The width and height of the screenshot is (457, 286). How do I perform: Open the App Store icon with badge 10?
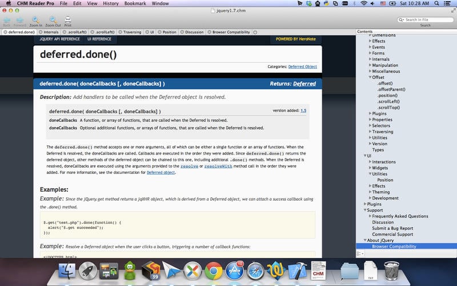click(x=235, y=271)
